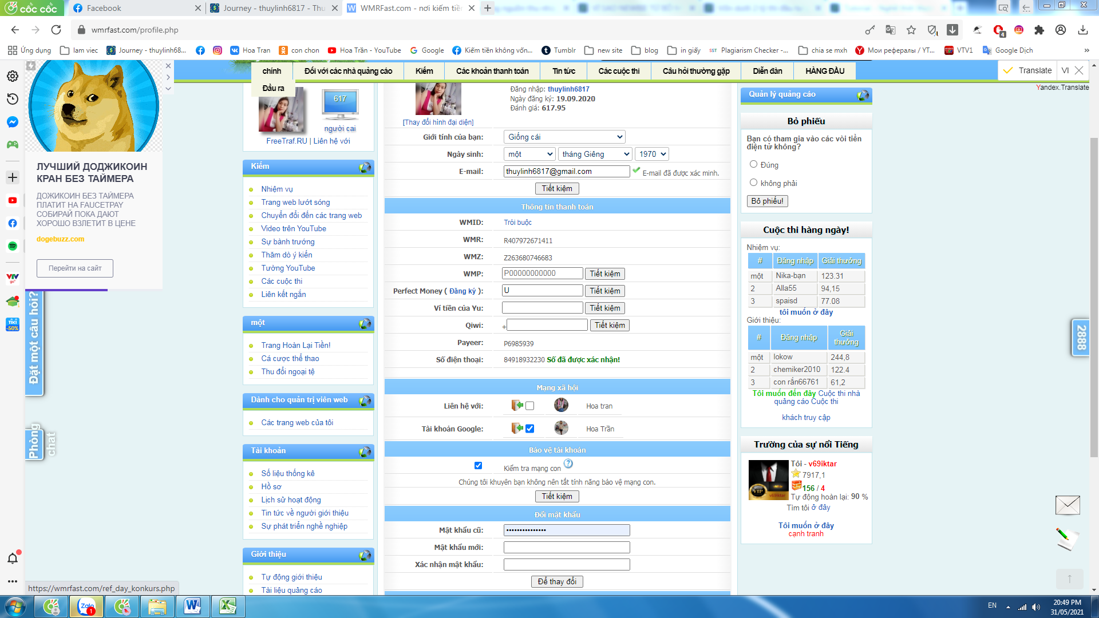Open Microsoft Word from taskbar
This screenshot has height=618, width=1099.
coord(192,606)
